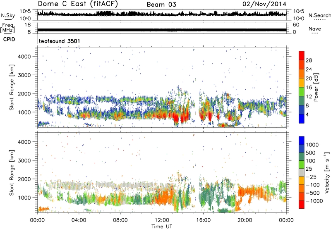
Task: Click the '1000' range tick of velocity panel
Action: tap(24, 198)
